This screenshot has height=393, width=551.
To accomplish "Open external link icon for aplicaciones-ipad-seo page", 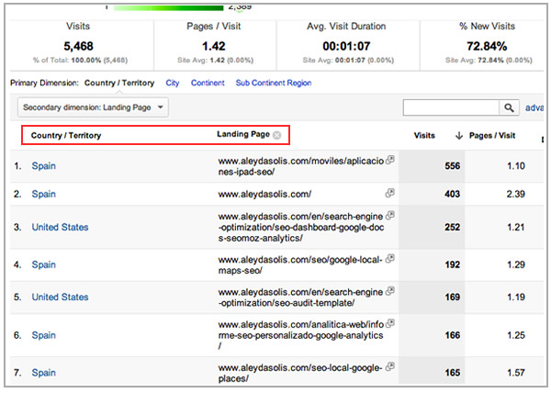I will point(390,159).
